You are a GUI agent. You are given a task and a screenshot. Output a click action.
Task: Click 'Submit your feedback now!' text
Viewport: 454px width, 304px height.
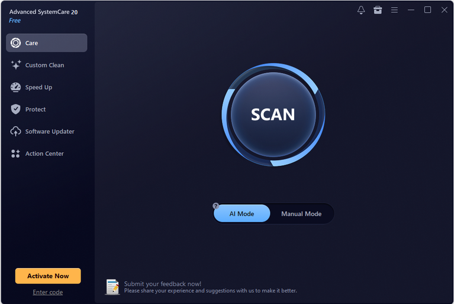pyautogui.click(x=163, y=284)
